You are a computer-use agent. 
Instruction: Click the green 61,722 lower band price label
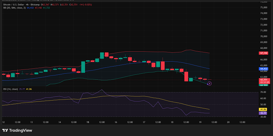263,85
